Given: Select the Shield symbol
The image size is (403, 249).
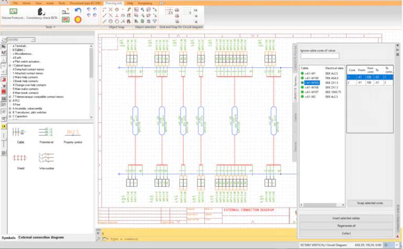Looking at the screenshot, I should pyautogui.click(x=21, y=159).
